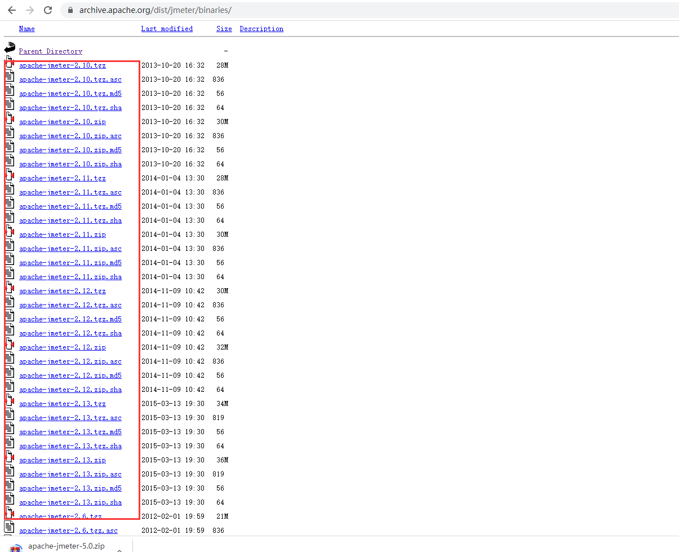
Task: Sort the listing by Name column
Action: tap(27, 29)
